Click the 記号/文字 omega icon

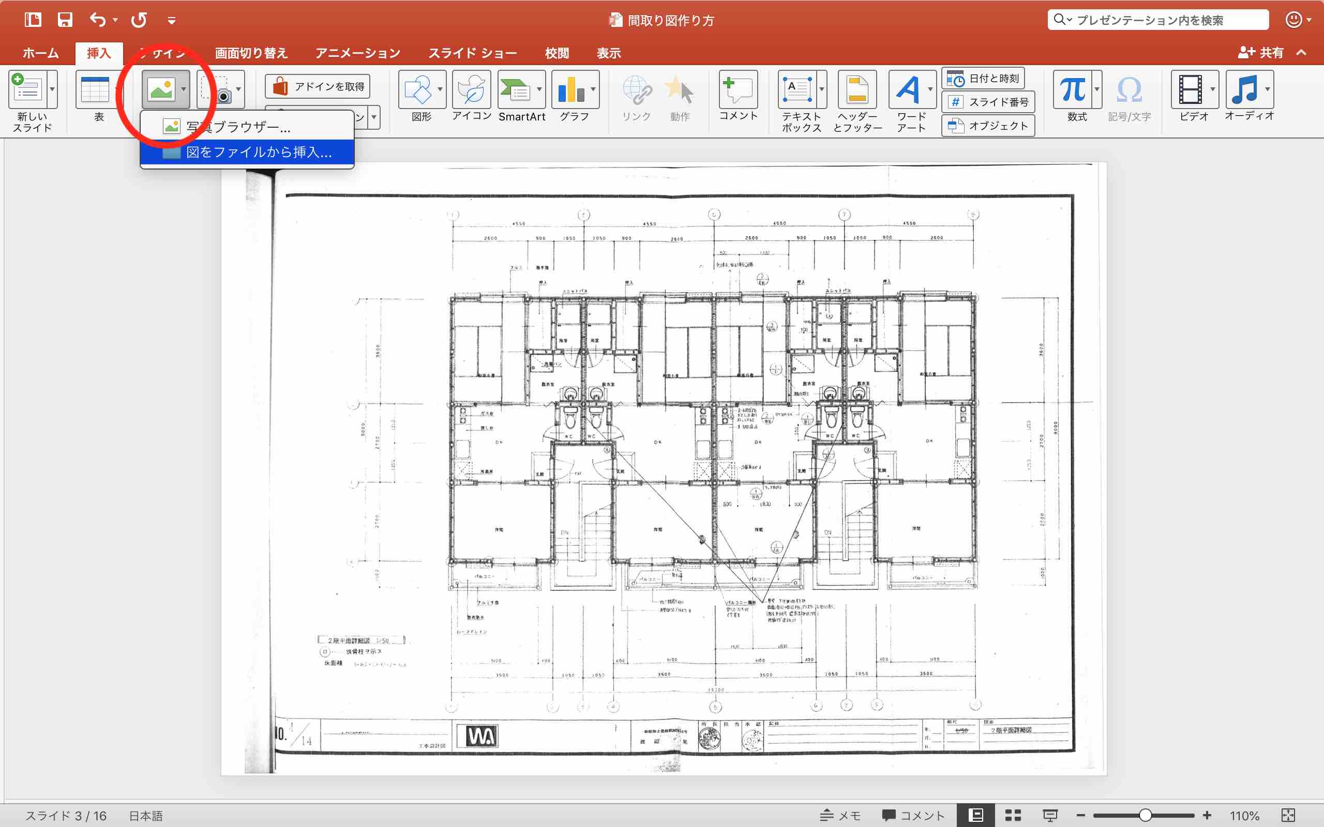point(1129,89)
